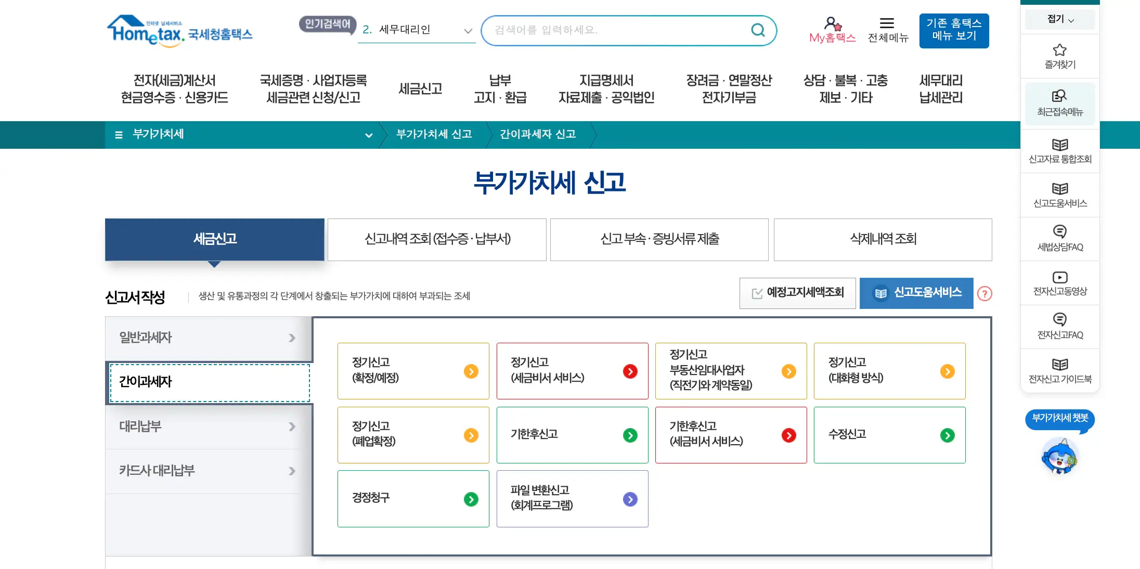Open the 전자신고동영상 sidebar icon
1140x569 pixels.
point(1059,283)
